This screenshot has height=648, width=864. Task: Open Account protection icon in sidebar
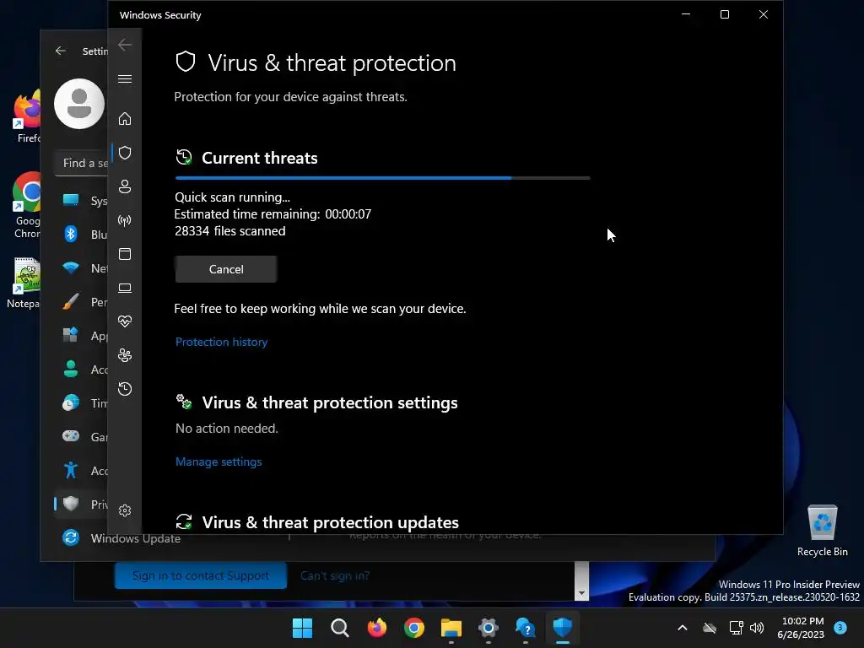coord(125,186)
